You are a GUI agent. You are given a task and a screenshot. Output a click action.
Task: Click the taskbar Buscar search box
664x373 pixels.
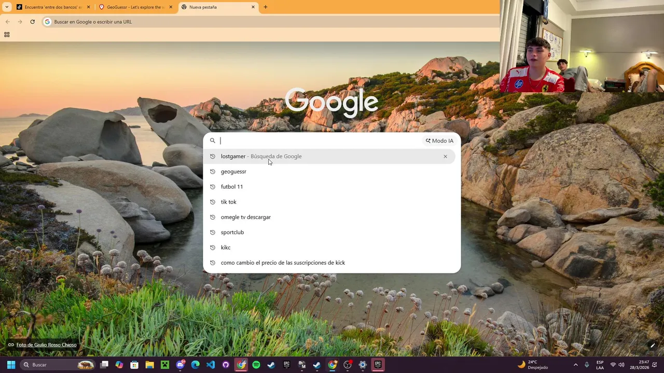pyautogui.click(x=58, y=365)
